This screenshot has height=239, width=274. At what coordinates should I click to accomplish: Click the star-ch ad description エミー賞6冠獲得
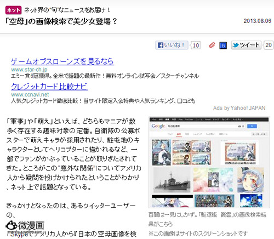(x=105, y=76)
